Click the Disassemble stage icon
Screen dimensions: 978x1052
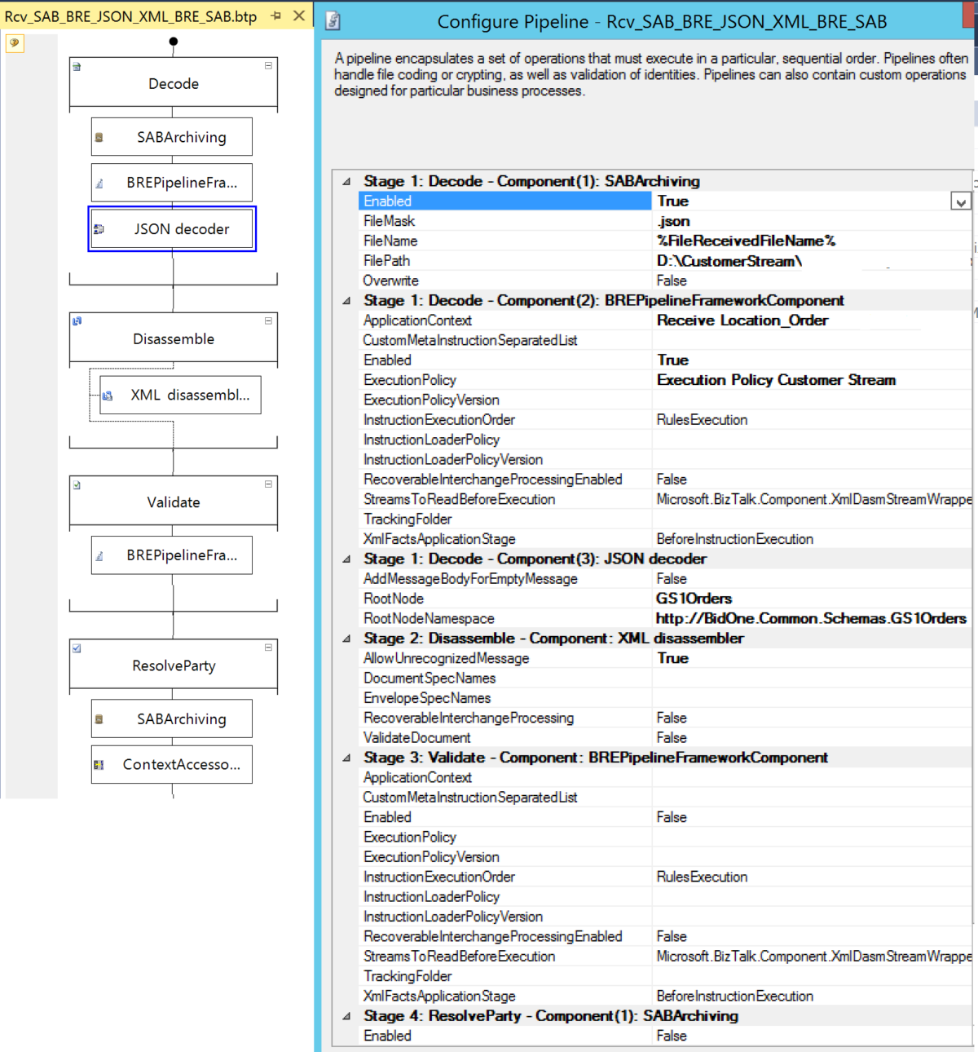click(x=77, y=321)
